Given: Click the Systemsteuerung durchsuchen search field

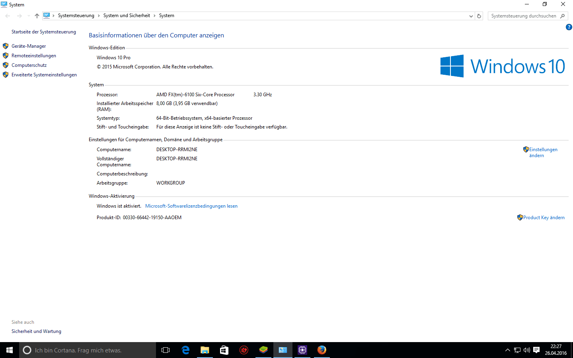Looking at the screenshot, I should [524, 16].
